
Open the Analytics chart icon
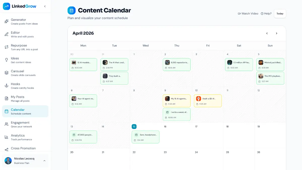click(6, 137)
